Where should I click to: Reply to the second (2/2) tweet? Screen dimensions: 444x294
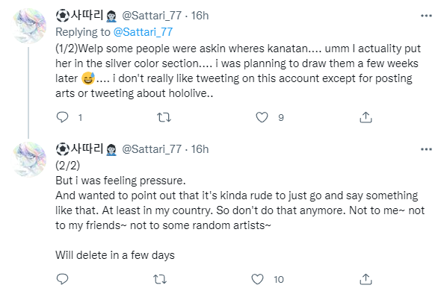click(x=63, y=279)
